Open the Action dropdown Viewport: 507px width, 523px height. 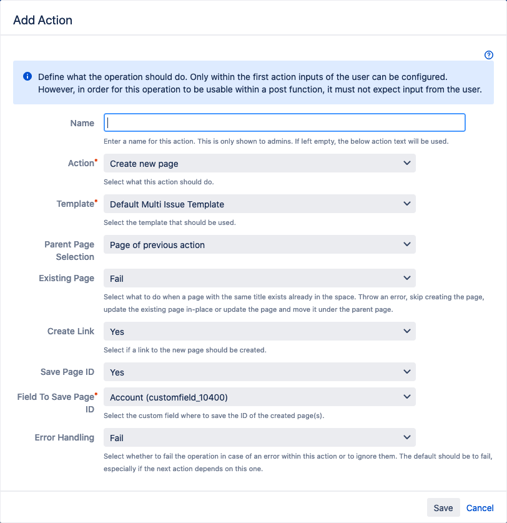pyautogui.click(x=259, y=164)
